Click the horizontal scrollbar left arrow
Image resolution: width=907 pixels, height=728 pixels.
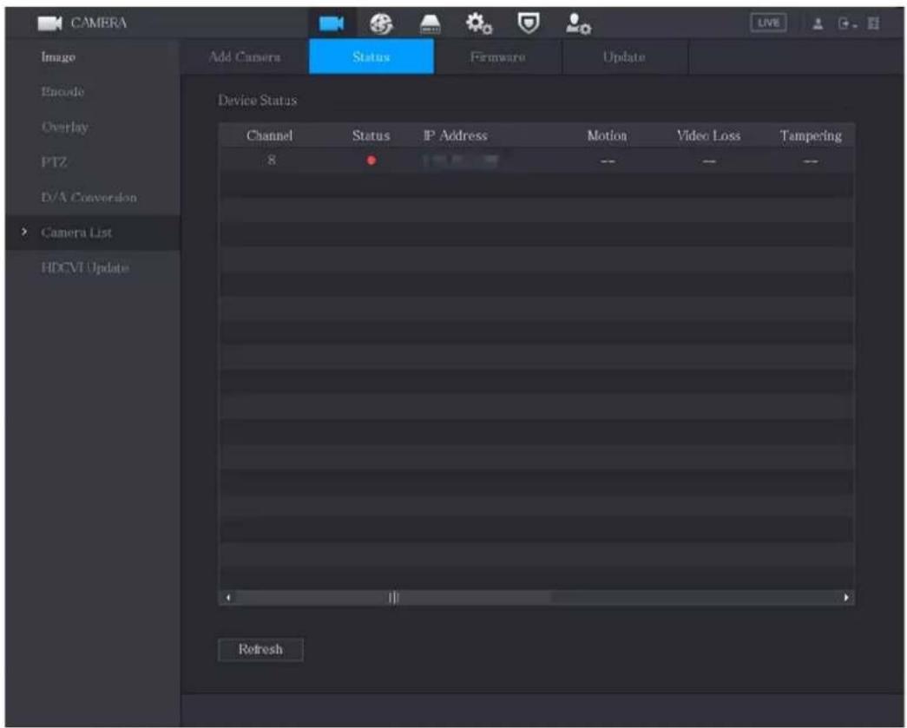[x=228, y=597]
